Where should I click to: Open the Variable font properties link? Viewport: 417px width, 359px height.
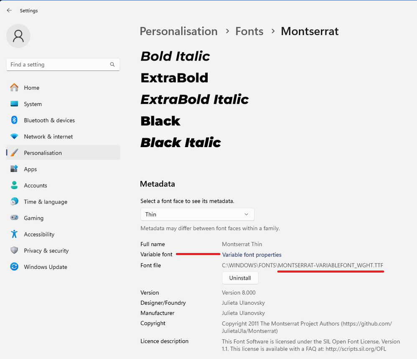tap(252, 255)
